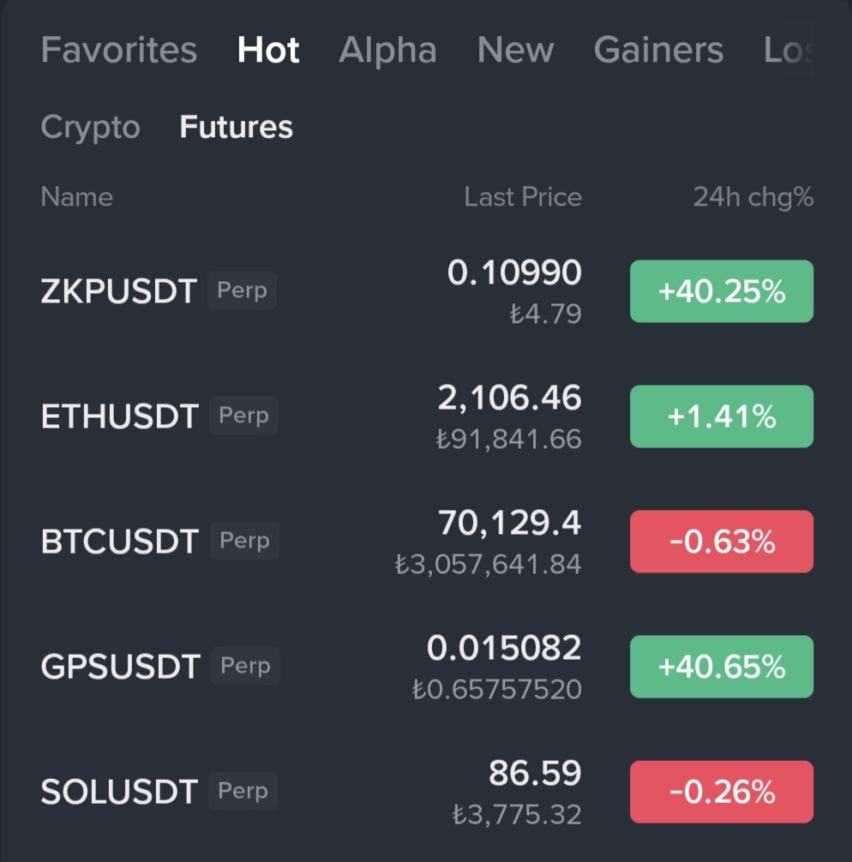The width and height of the screenshot is (852, 862).
Task: Open the Alpha tab
Action: pyautogui.click(x=387, y=51)
